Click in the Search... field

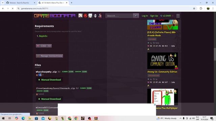pyautogui.click(x=119, y=16)
